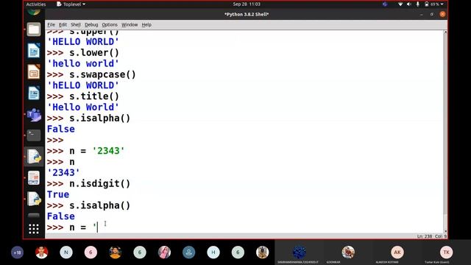Click the 'hello world' output
The height and width of the screenshot is (265, 471).
[x=83, y=63]
